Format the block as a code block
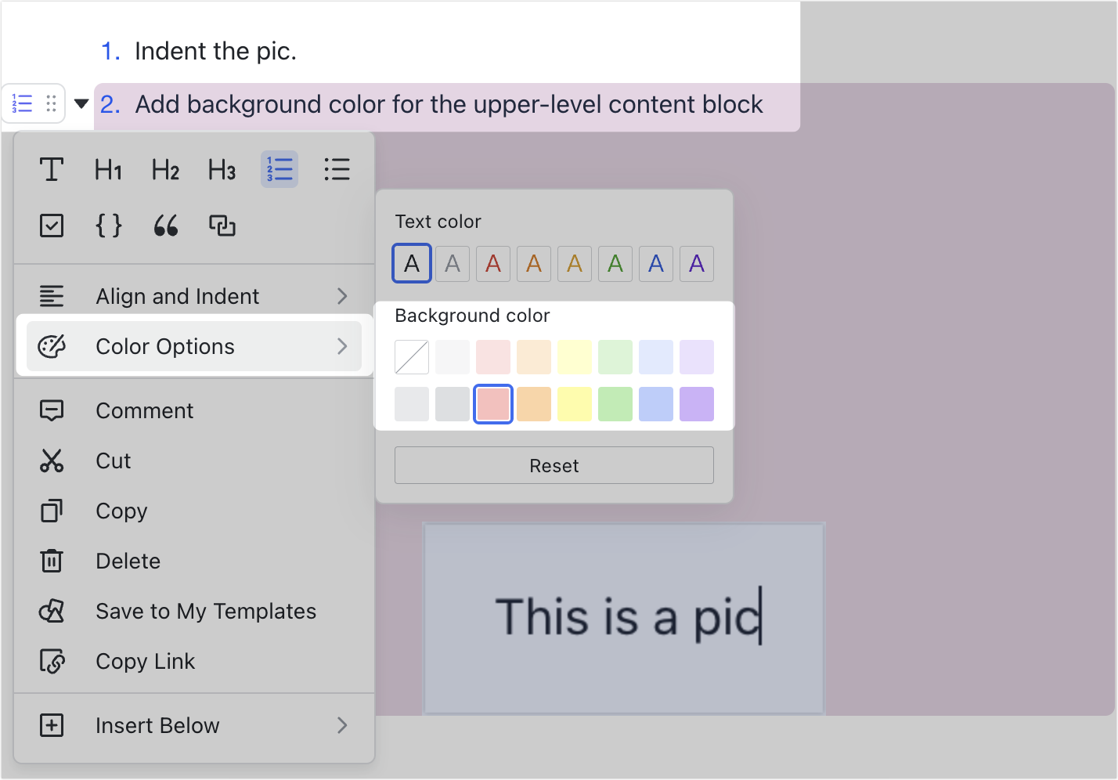The width and height of the screenshot is (1118, 780). [108, 226]
